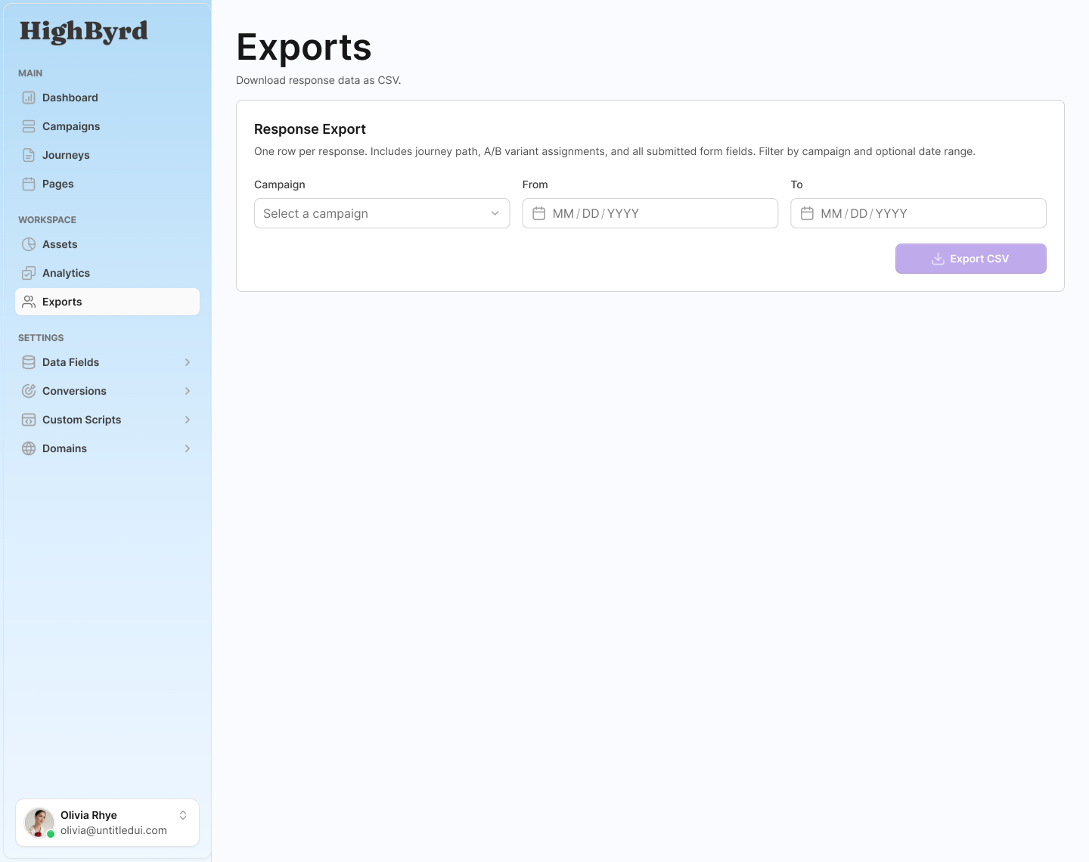Click the To field label
Viewport: 1089px width, 862px height.
(x=797, y=184)
